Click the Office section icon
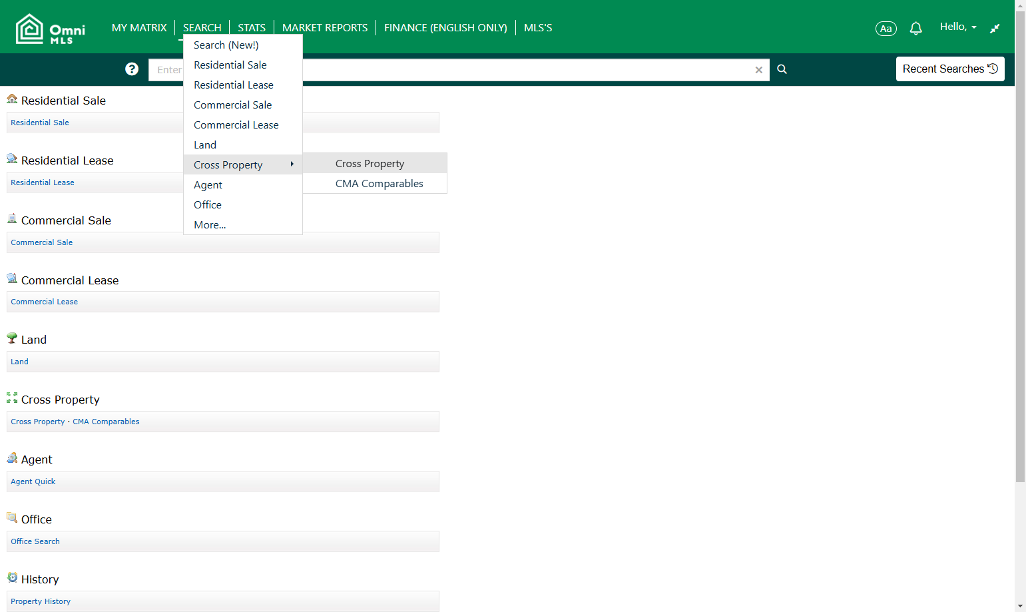Image resolution: width=1026 pixels, height=612 pixels. pos(12,517)
